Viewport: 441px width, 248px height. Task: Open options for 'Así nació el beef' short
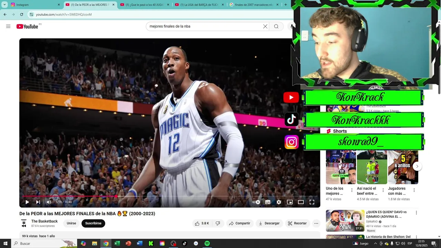383,190
